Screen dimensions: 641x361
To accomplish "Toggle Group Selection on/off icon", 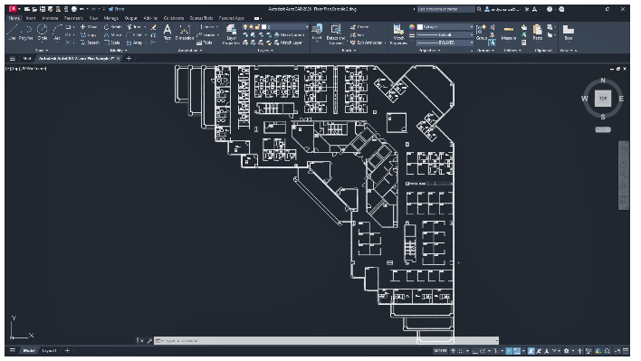I will click(x=492, y=43).
